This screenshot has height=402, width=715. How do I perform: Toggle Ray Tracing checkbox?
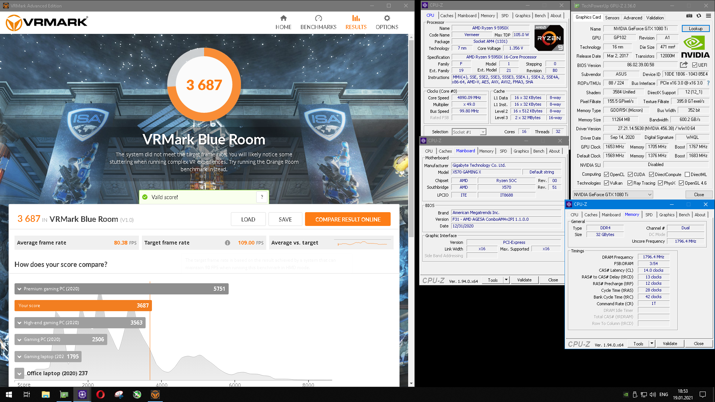click(x=630, y=183)
